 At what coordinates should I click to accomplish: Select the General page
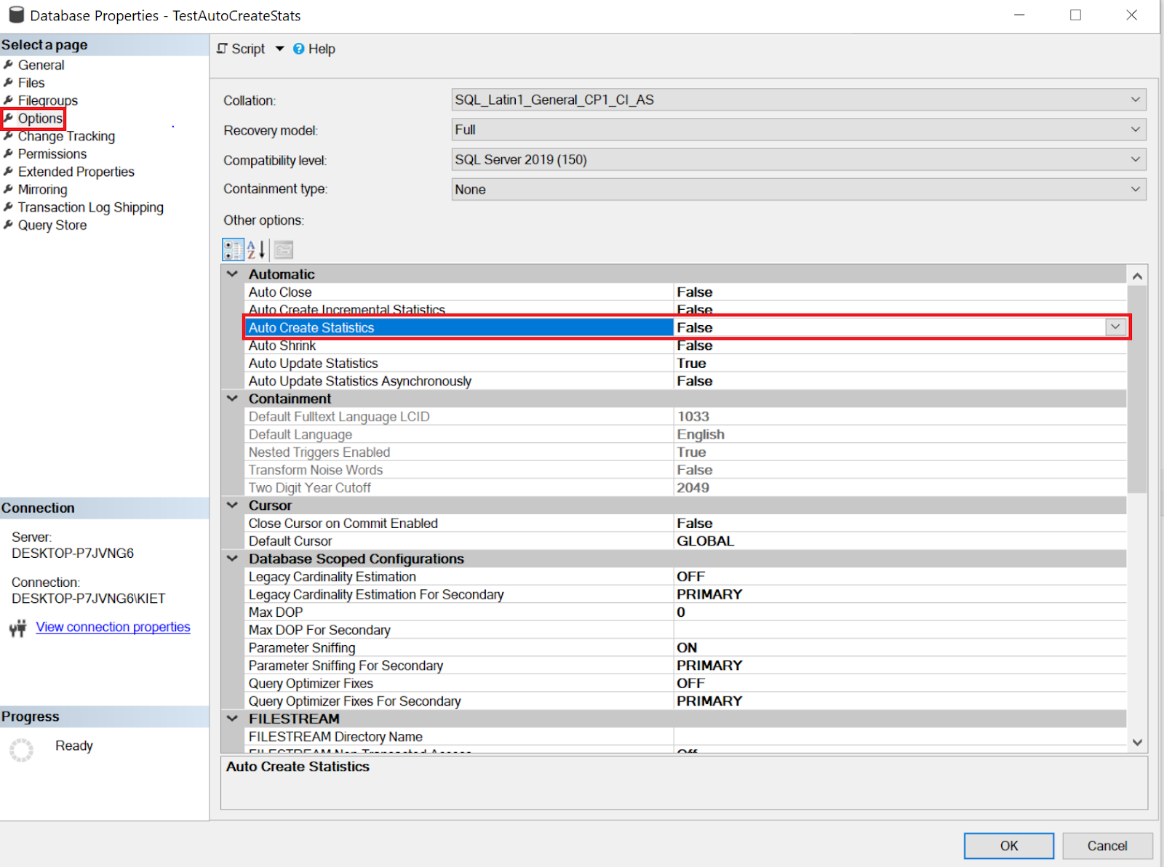click(41, 65)
